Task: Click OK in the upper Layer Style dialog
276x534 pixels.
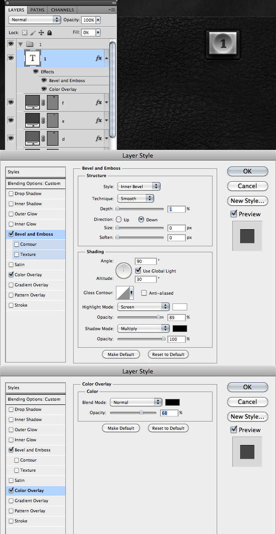Action: click(247, 171)
